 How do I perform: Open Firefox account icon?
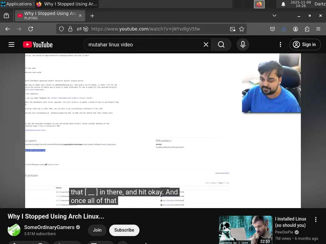coord(295,29)
